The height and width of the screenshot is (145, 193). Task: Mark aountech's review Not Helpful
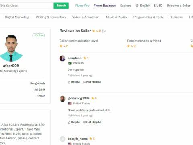(x=92, y=82)
